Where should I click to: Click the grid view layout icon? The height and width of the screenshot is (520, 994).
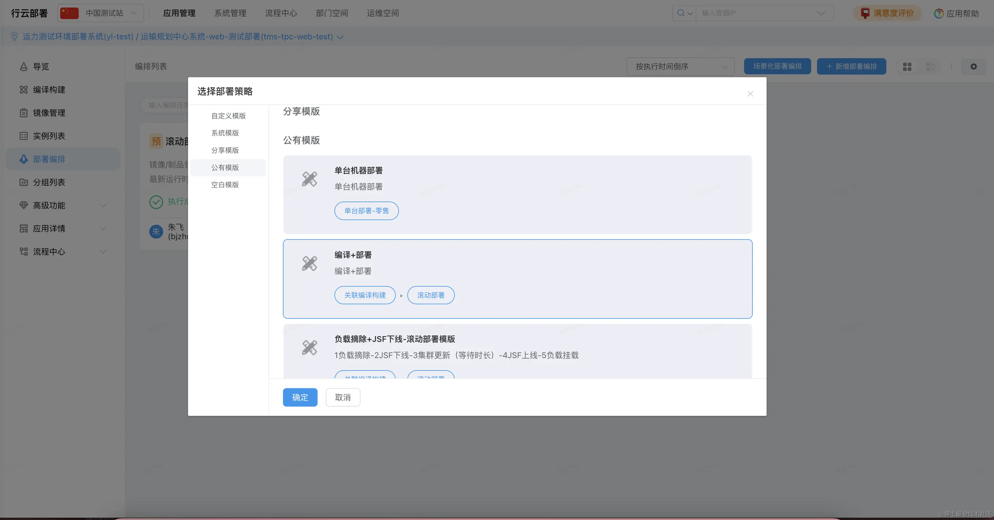907,67
